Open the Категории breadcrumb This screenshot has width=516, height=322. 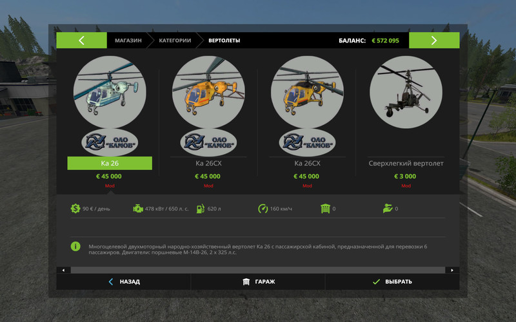pyautogui.click(x=175, y=41)
